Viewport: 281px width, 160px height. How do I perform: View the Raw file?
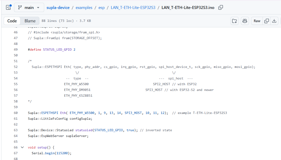tap(257, 21)
